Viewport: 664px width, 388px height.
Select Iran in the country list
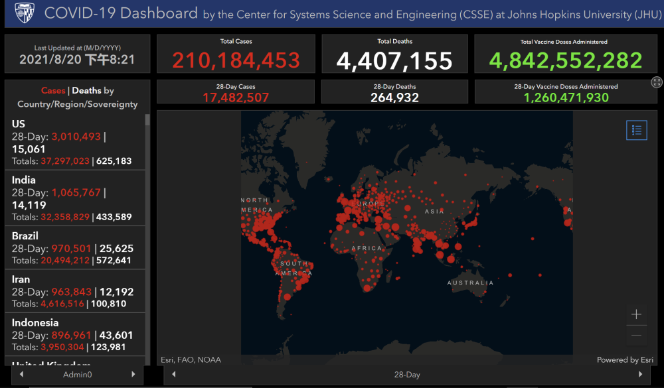pos(75,291)
